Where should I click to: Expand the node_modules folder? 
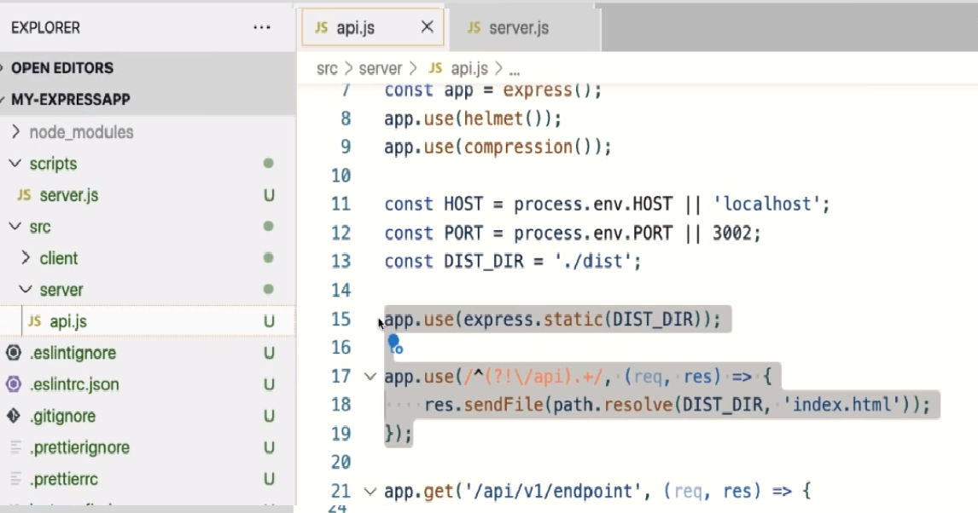pos(81,132)
